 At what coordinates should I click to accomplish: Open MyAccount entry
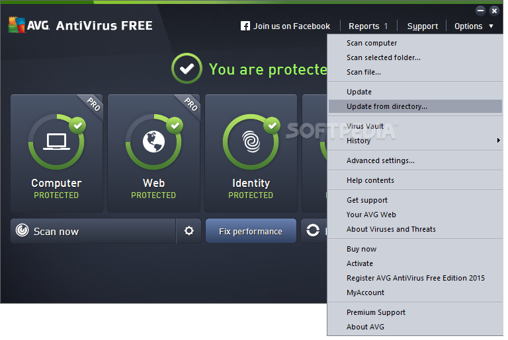[x=415, y=292]
